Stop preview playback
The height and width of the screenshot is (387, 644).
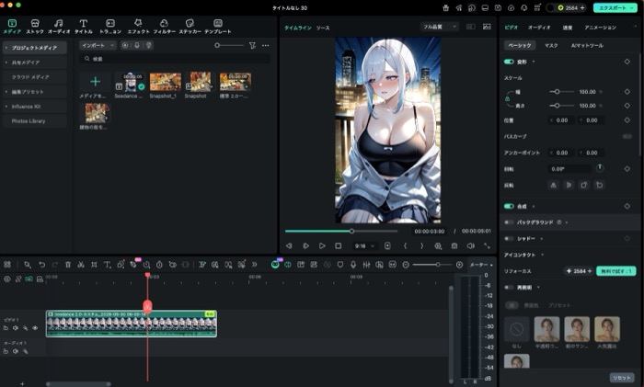(x=338, y=245)
